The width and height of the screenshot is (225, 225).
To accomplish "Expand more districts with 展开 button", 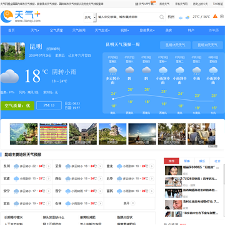I will pos(129,203).
